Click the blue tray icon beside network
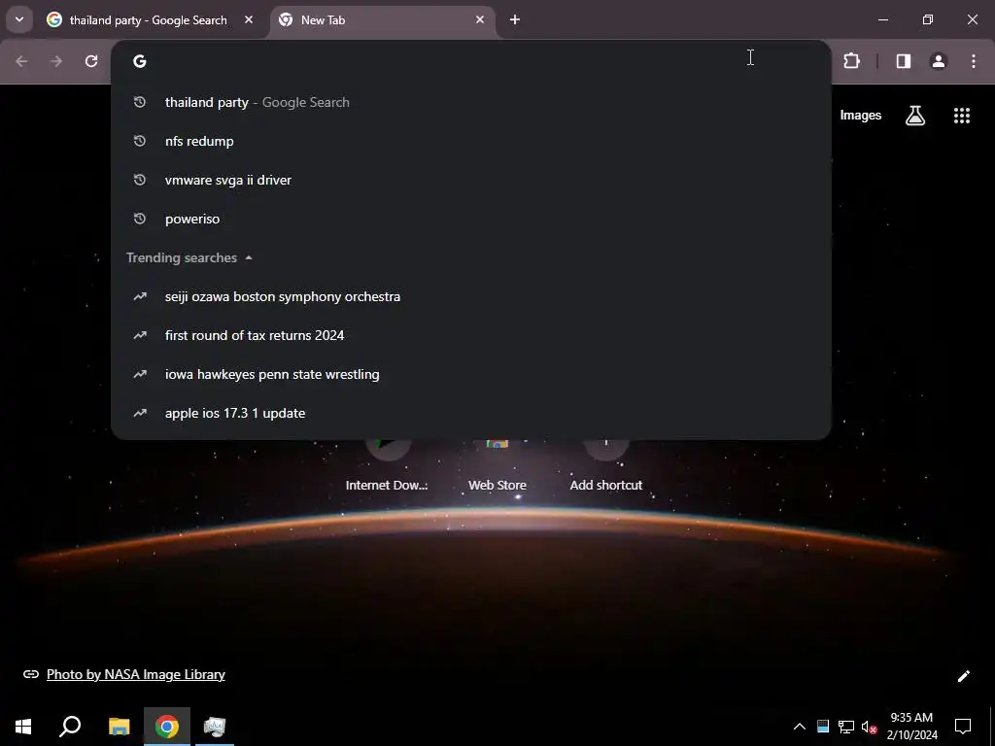 823,727
